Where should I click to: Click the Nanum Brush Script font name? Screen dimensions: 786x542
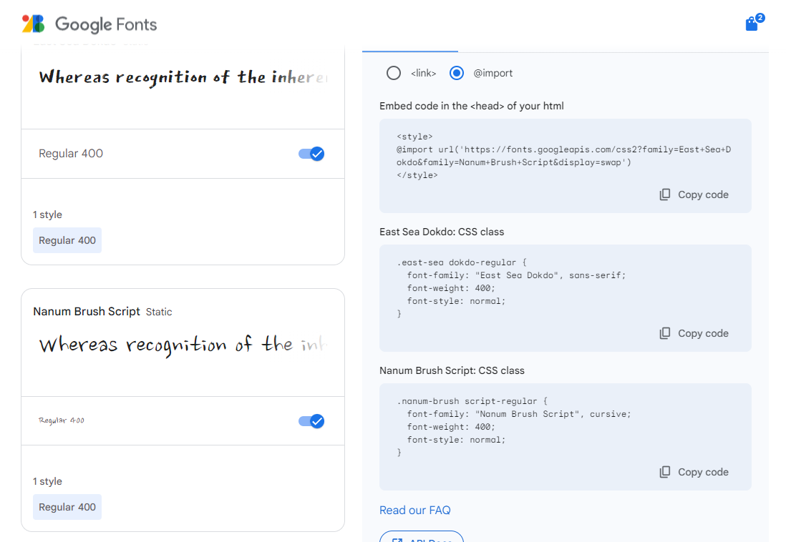point(86,312)
